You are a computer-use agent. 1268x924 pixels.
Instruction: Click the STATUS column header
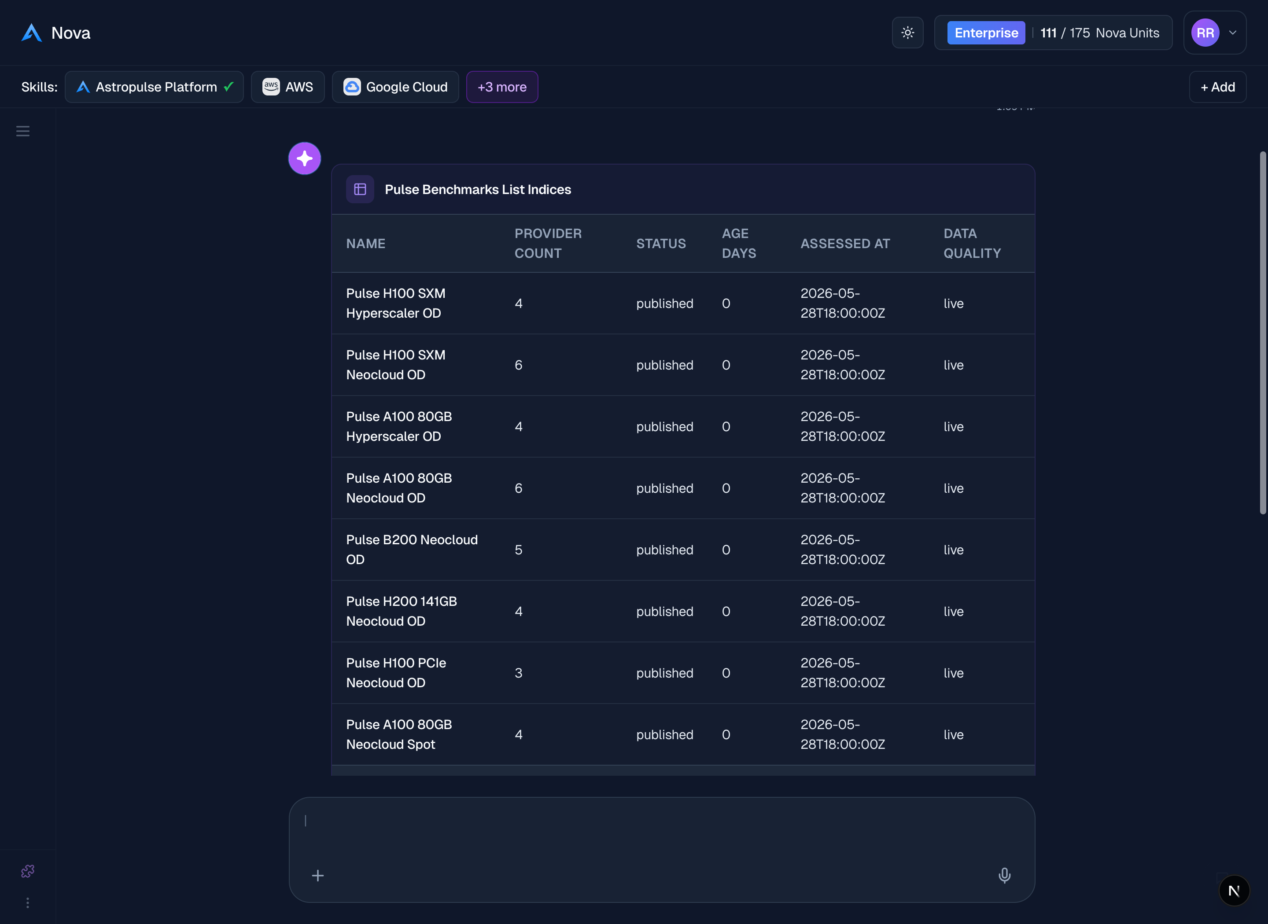pyautogui.click(x=661, y=243)
